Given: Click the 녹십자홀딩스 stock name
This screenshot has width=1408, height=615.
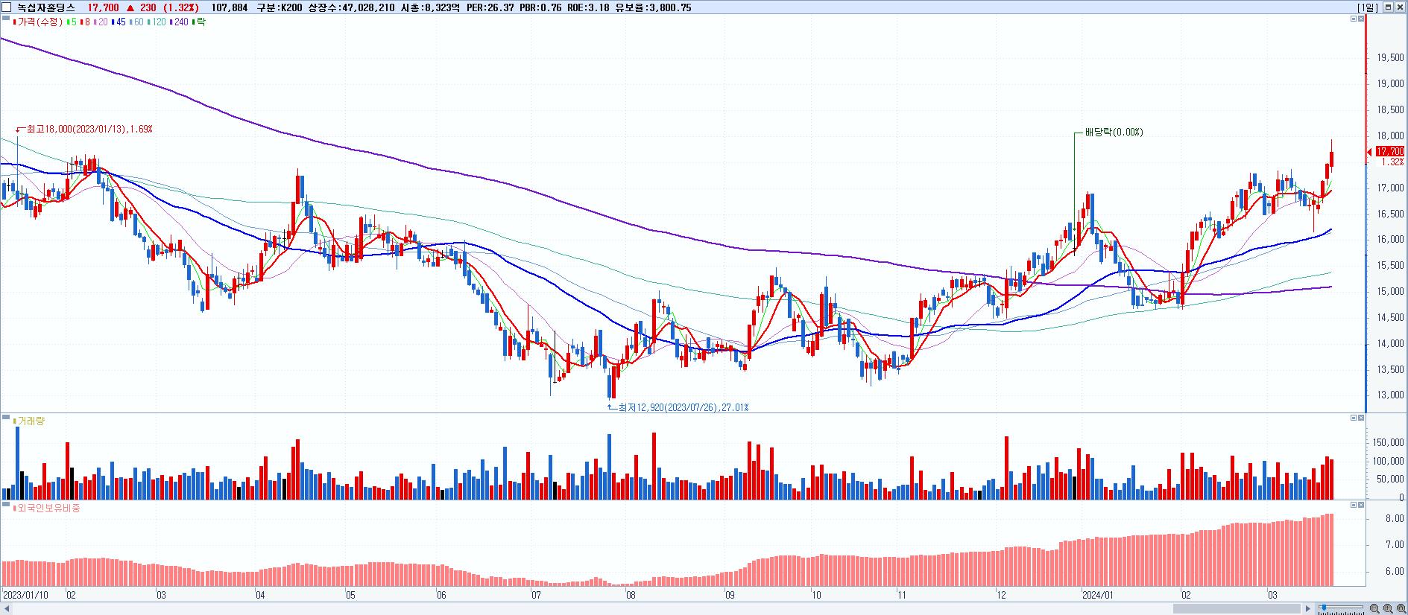Looking at the screenshot, I should pyautogui.click(x=46, y=7).
